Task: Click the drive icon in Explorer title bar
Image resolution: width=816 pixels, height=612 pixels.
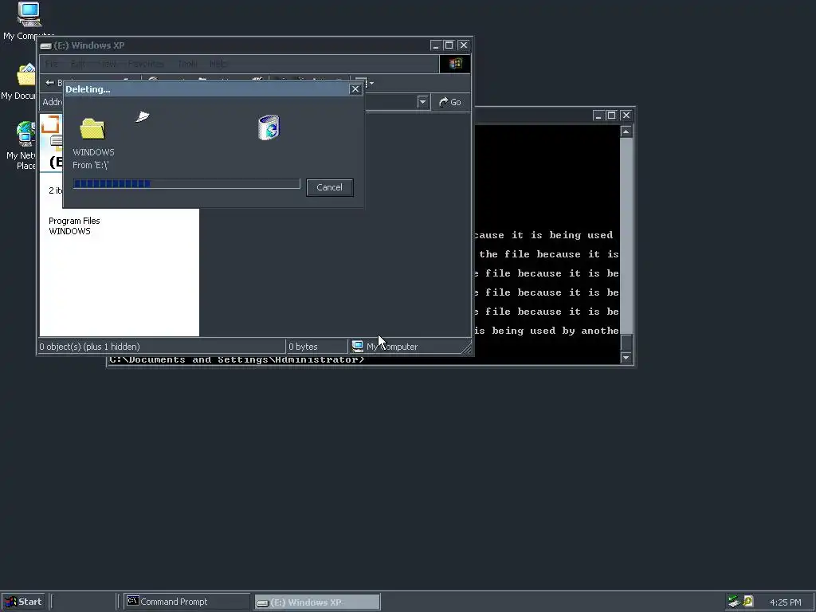Action: coord(45,45)
